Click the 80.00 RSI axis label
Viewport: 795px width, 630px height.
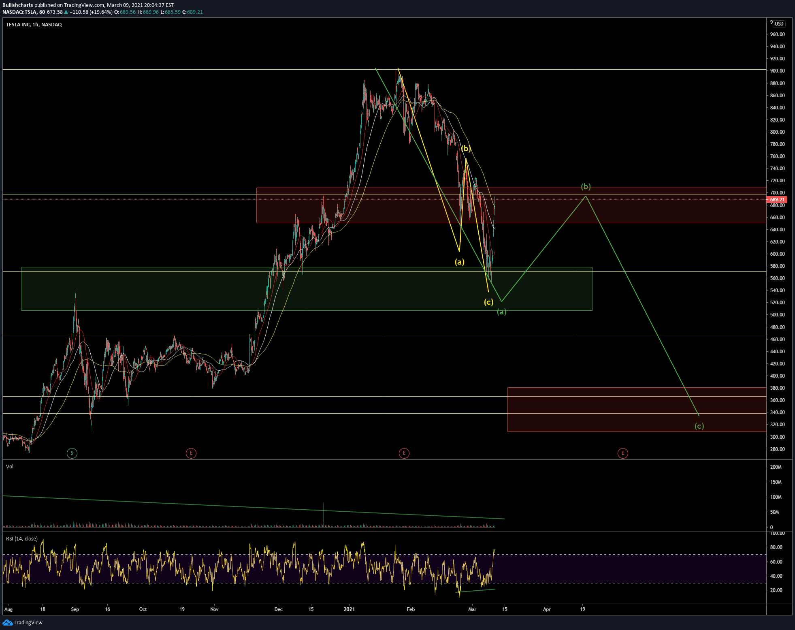coord(776,547)
